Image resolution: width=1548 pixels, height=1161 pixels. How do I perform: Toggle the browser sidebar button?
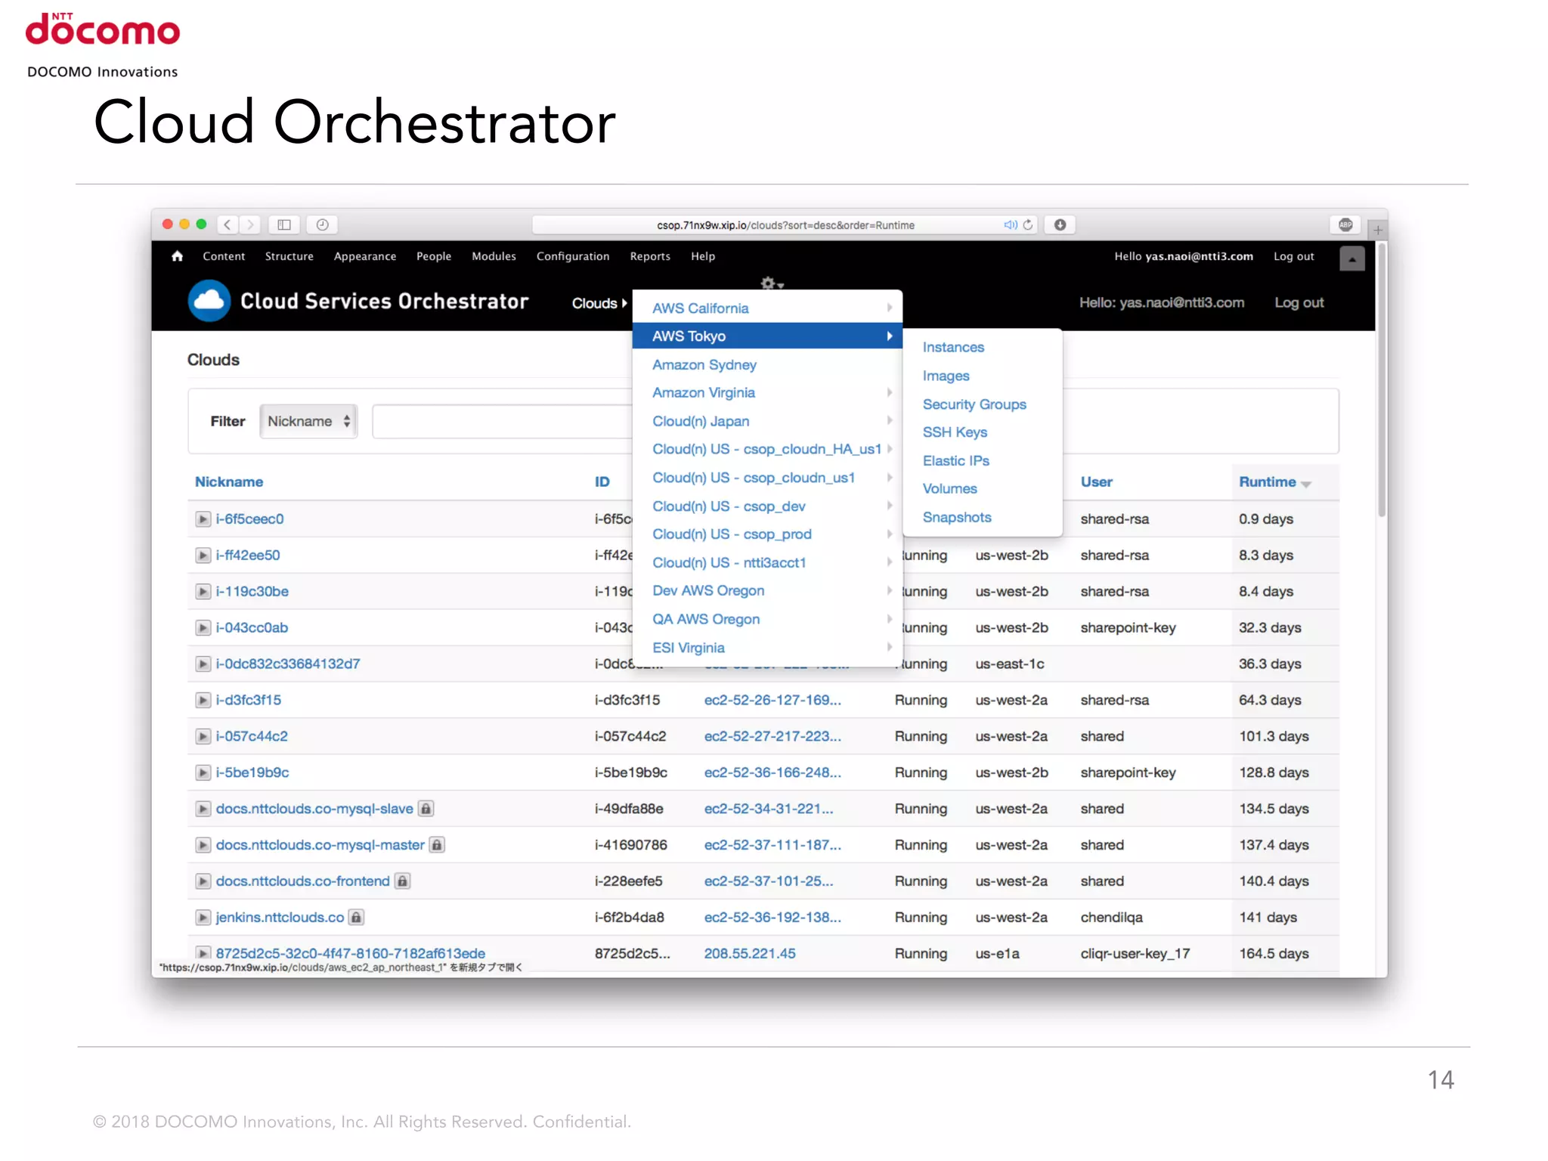pos(284,224)
